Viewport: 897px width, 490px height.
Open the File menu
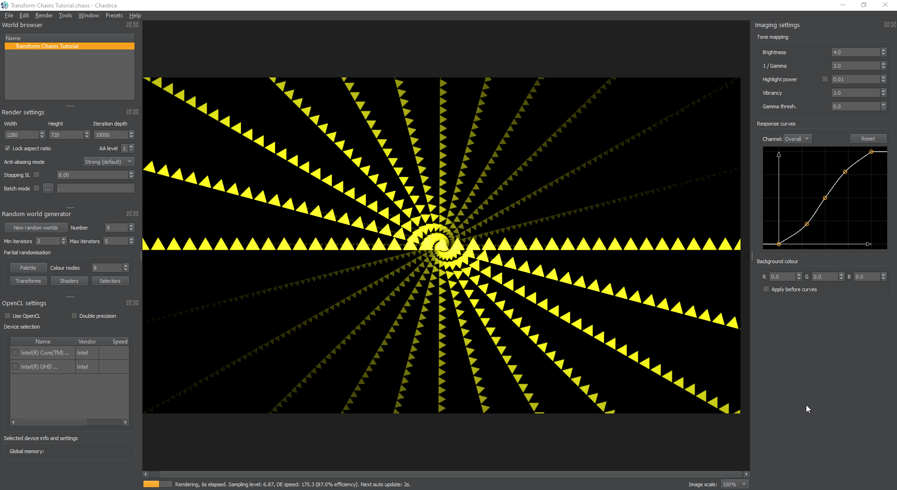9,15
